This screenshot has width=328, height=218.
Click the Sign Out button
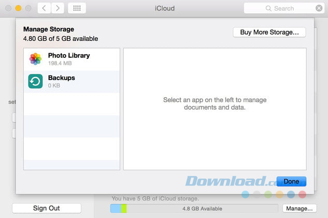pos(47,208)
